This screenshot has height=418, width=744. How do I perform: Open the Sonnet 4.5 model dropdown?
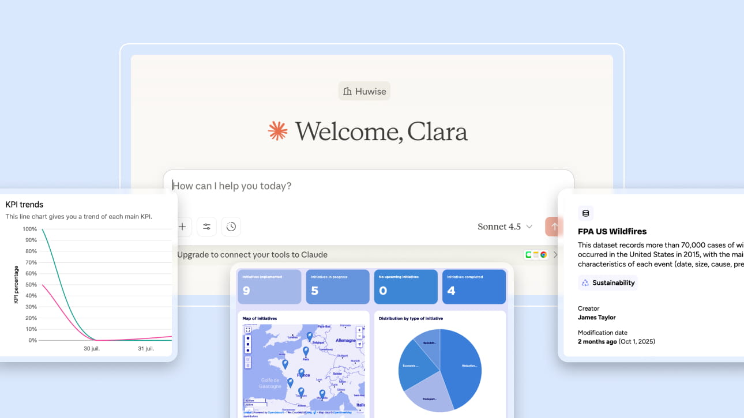point(505,227)
